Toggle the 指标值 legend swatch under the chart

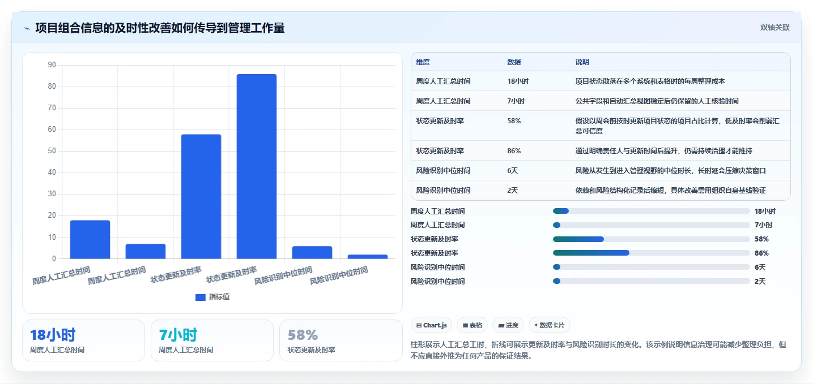(201, 297)
